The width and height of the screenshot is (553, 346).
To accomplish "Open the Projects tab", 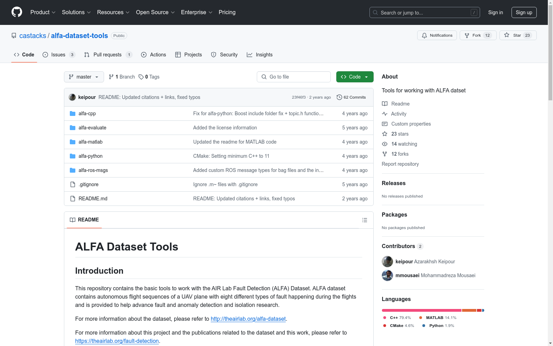I will 189,55.
